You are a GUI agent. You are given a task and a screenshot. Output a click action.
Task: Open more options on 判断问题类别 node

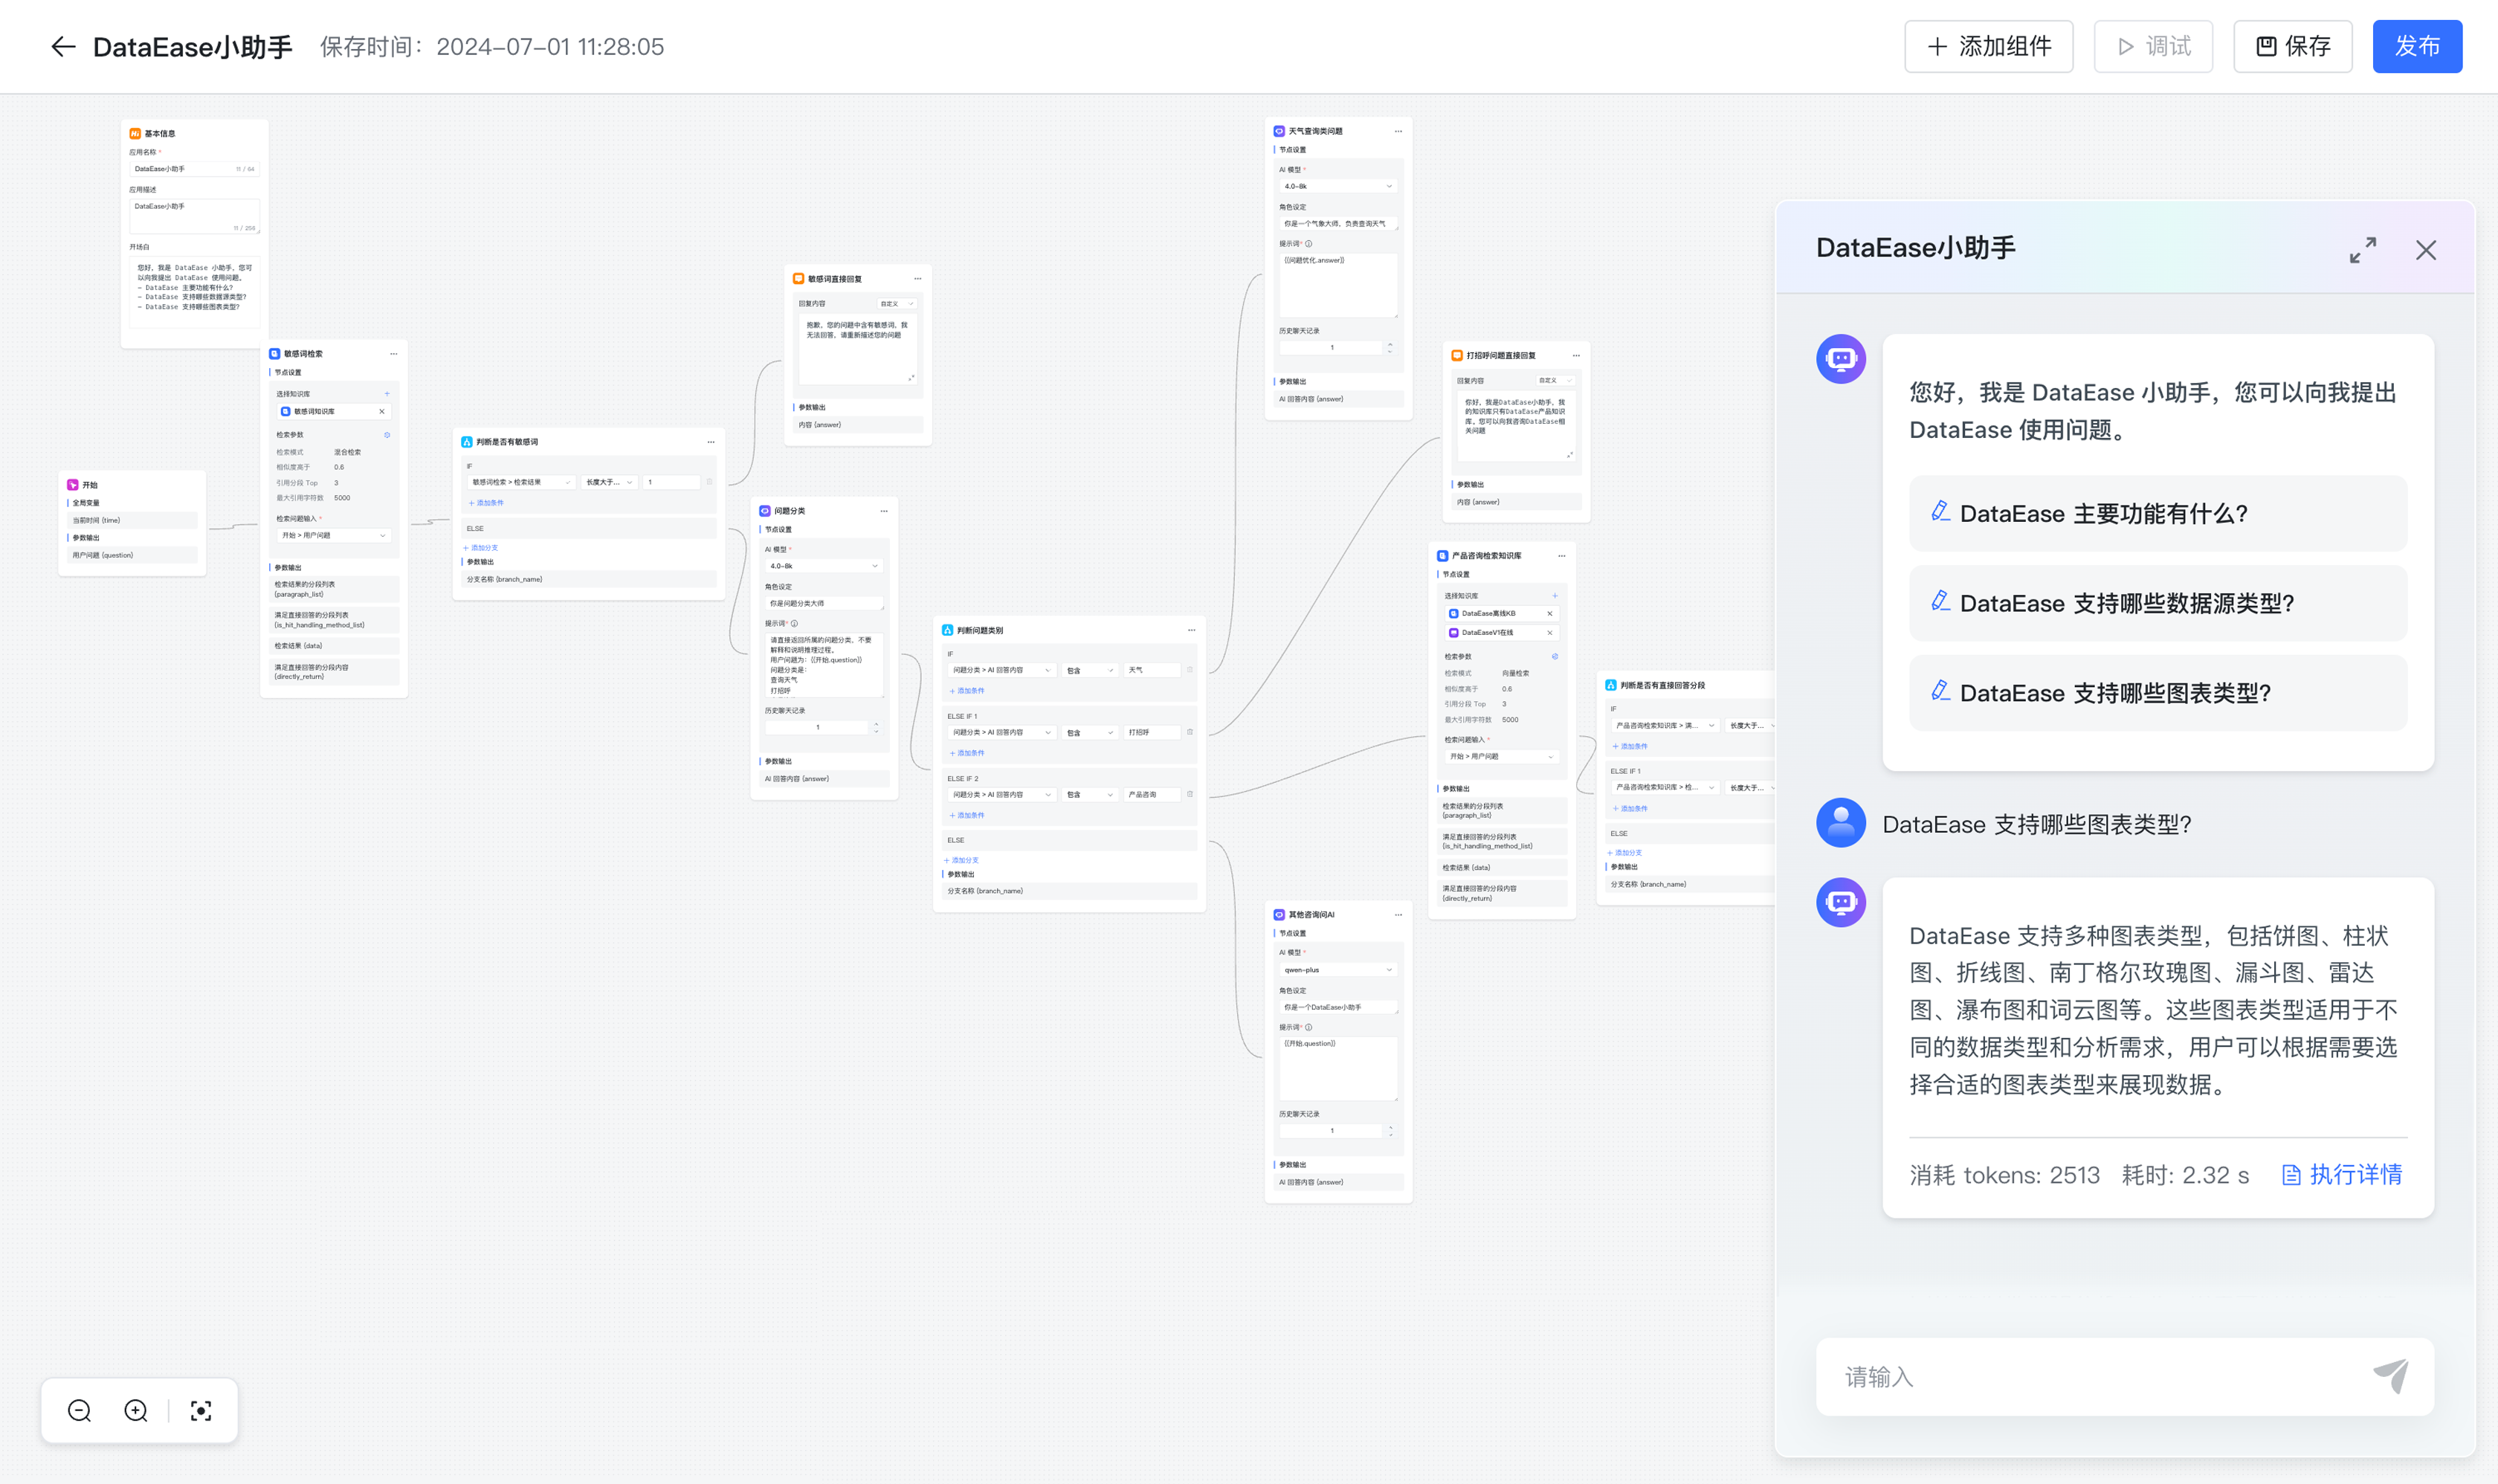point(1191,630)
